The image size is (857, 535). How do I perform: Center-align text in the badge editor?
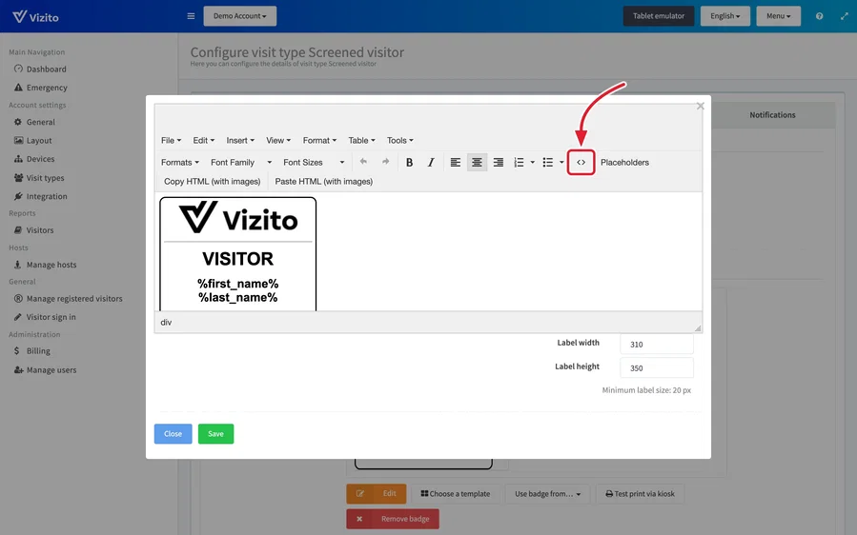tap(477, 162)
